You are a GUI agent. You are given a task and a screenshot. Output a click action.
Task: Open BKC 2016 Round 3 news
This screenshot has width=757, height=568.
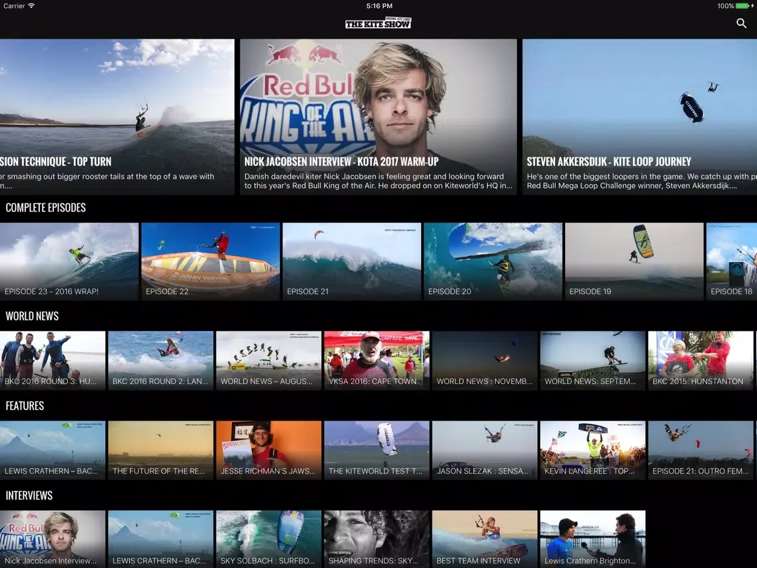53,360
